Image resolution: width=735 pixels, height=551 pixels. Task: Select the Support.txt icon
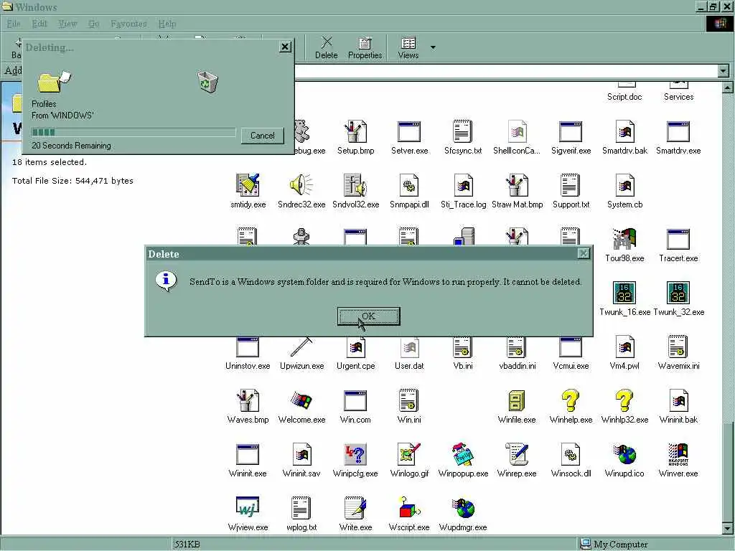point(571,184)
